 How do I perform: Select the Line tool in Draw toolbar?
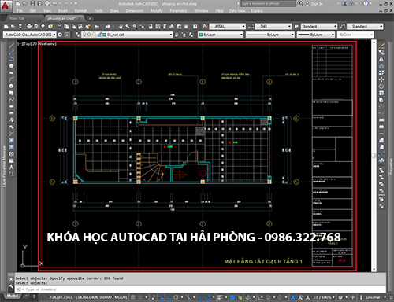[11, 46]
